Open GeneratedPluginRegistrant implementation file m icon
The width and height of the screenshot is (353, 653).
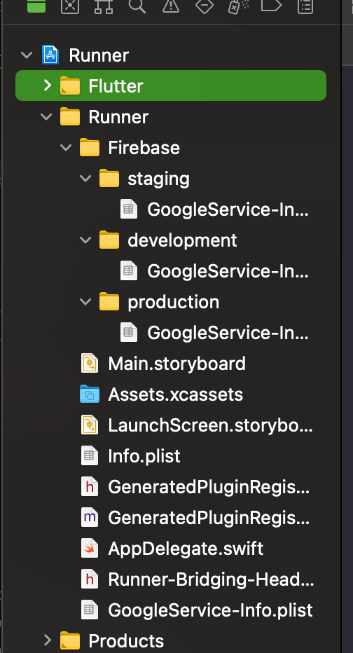point(90,517)
